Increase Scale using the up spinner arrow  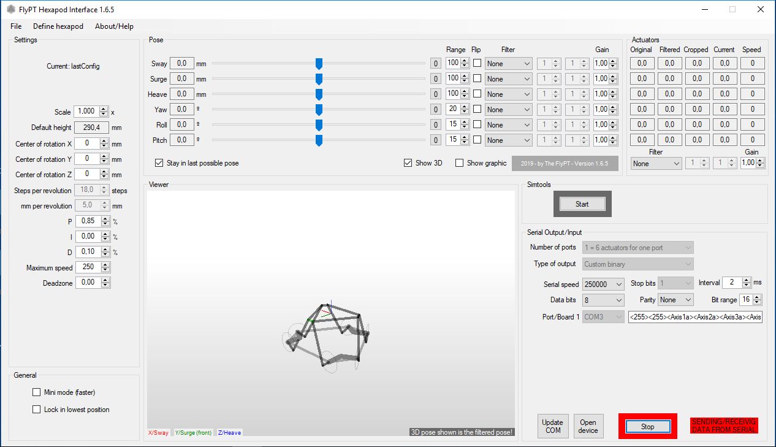[103, 109]
